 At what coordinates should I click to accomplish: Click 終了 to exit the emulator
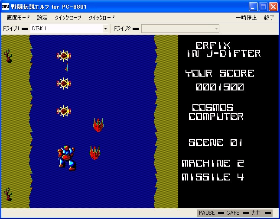click(269, 18)
